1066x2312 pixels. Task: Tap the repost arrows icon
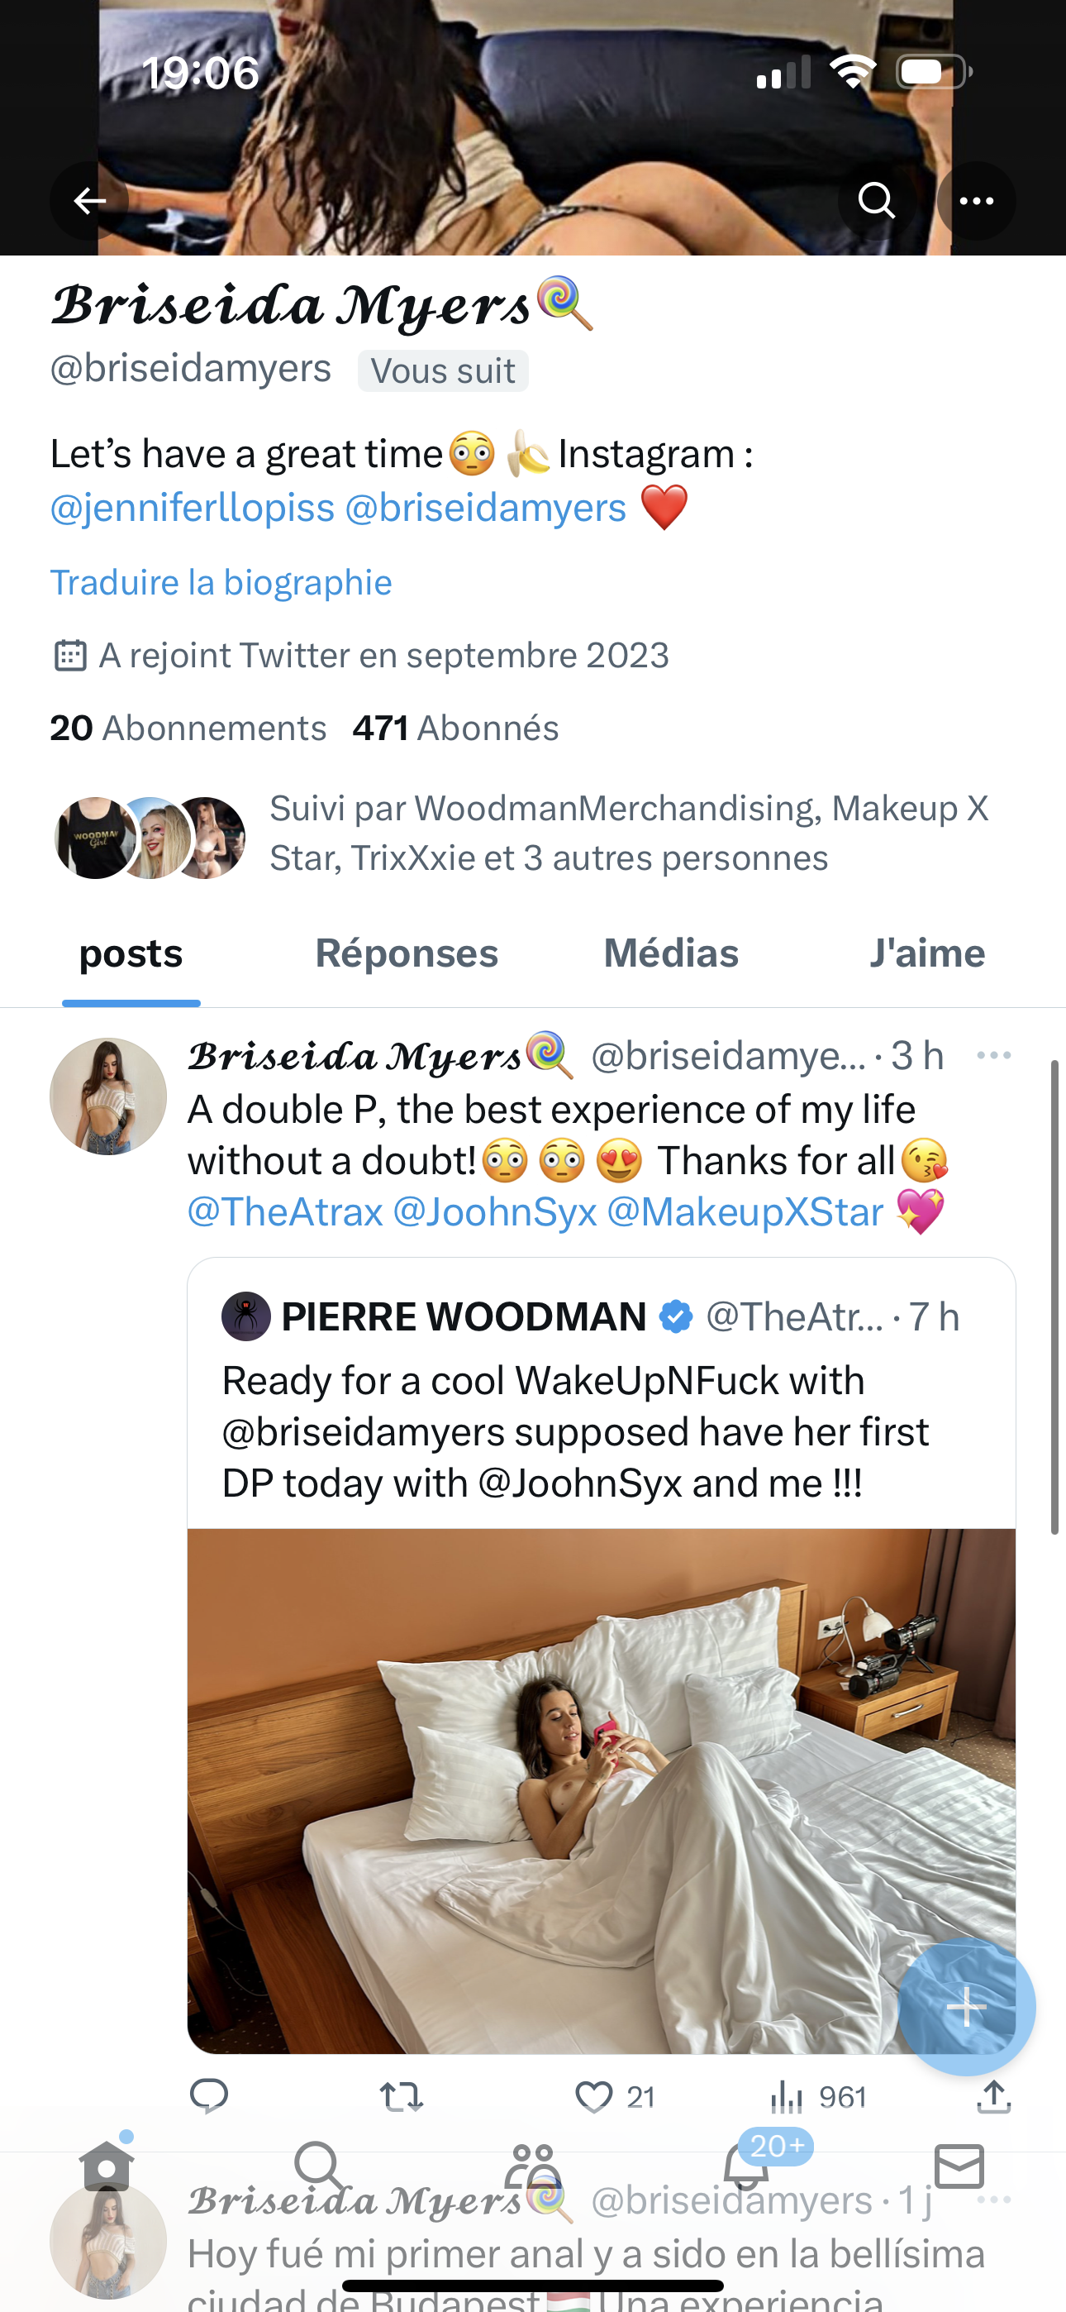pyautogui.click(x=401, y=2097)
